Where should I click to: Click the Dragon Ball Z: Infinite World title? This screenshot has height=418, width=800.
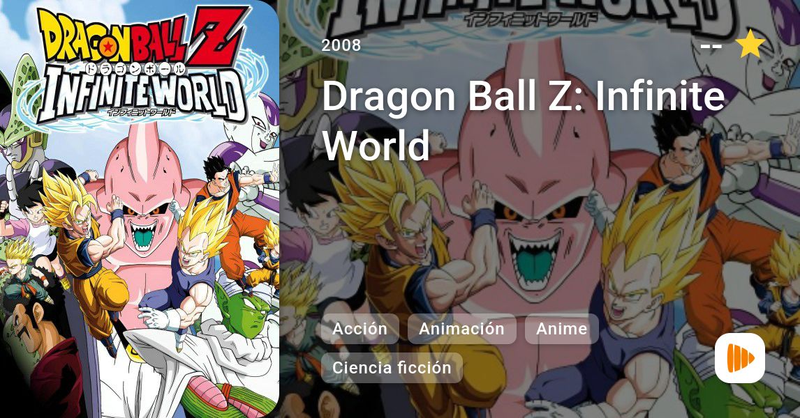pos(523,120)
